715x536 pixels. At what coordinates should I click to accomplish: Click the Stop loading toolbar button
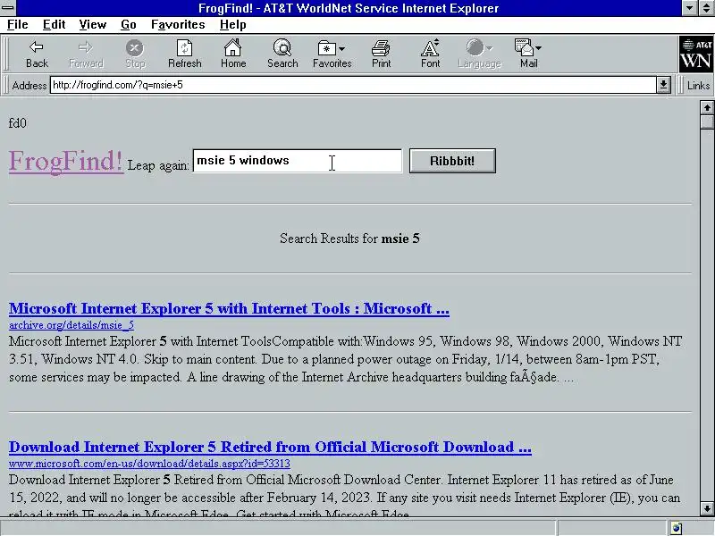tap(135, 54)
